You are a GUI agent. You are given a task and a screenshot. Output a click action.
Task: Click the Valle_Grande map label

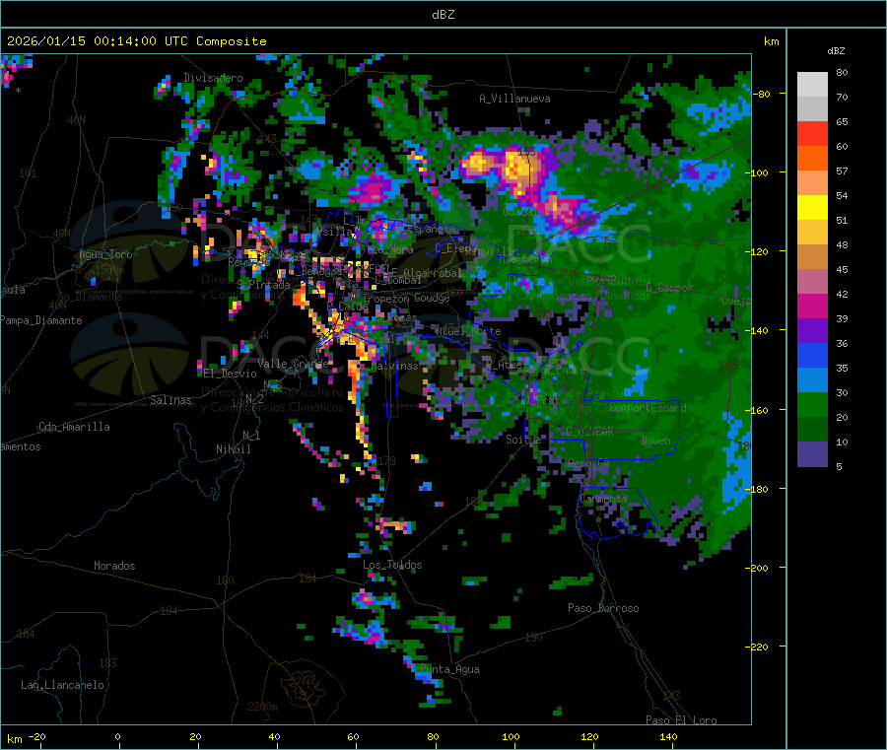(x=293, y=364)
